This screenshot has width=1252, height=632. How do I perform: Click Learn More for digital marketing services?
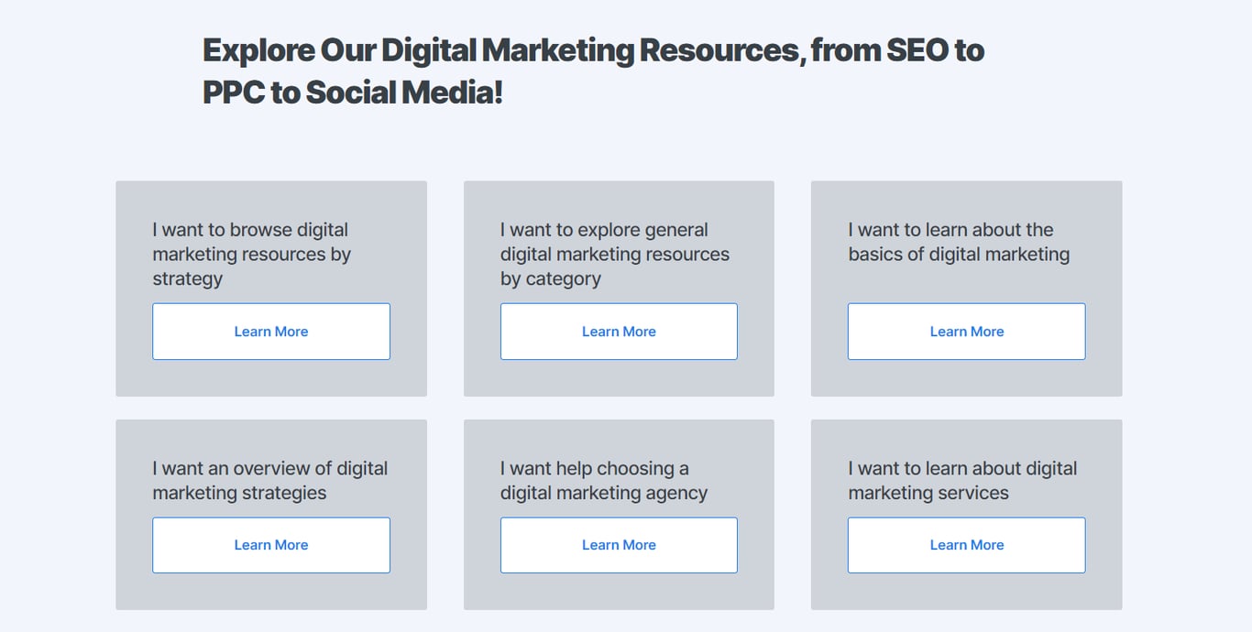click(966, 544)
